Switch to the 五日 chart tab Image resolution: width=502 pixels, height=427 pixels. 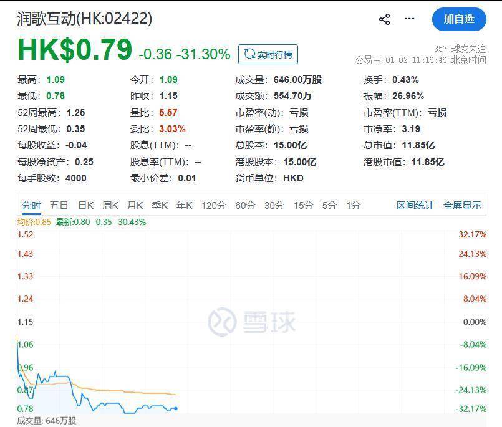pyautogui.click(x=59, y=206)
